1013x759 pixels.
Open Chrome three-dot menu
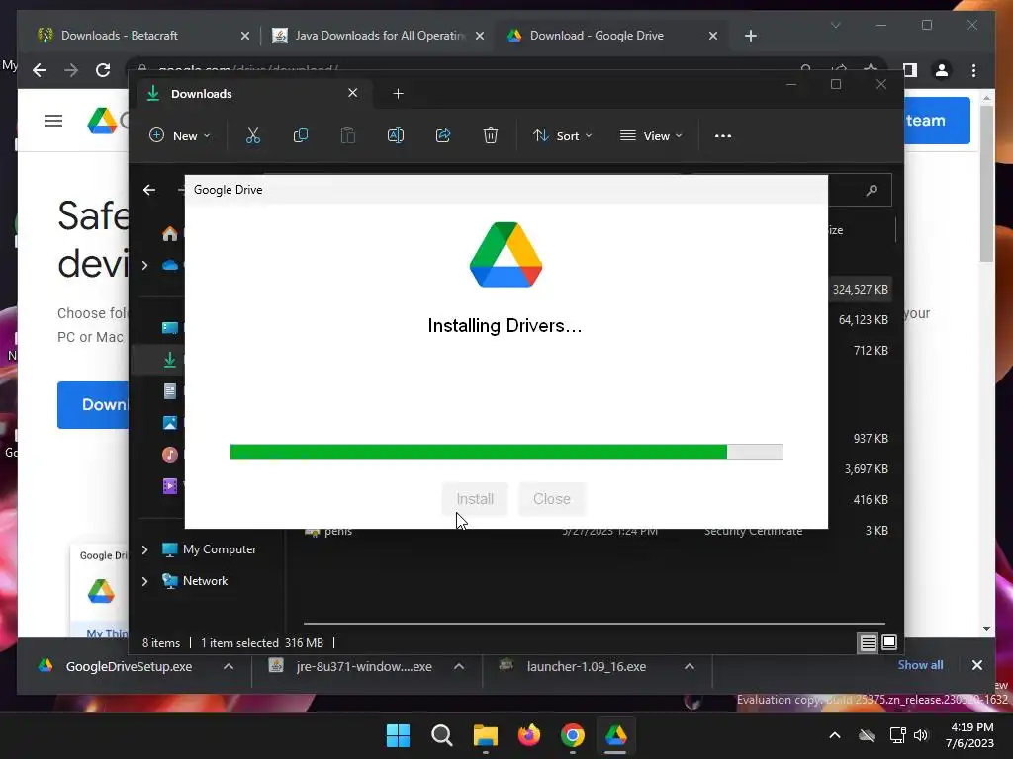pyautogui.click(x=973, y=70)
